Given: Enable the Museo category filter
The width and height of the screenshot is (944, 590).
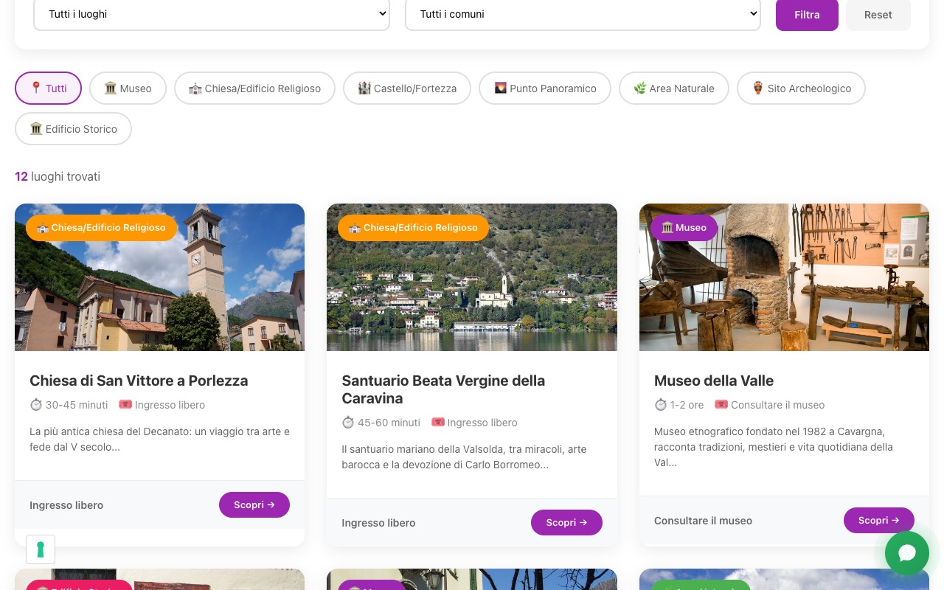Looking at the screenshot, I should coord(128,88).
